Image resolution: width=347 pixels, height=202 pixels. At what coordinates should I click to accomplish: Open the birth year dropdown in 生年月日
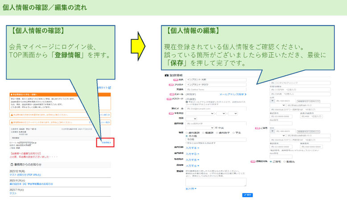click(200, 114)
